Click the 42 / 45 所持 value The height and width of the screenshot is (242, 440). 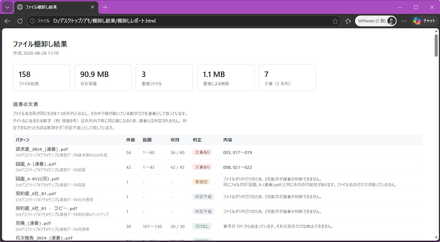[177, 167]
